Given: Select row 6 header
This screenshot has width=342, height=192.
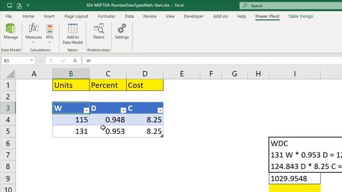Looking at the screenshot, I should tap(8, 143).
